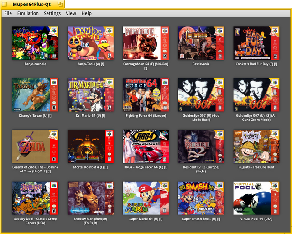Image resolution: width=292 pixels, height=234 pixels.
Task: Click the Disney's Tarzan cover
Action: click(x=35, y=95)
